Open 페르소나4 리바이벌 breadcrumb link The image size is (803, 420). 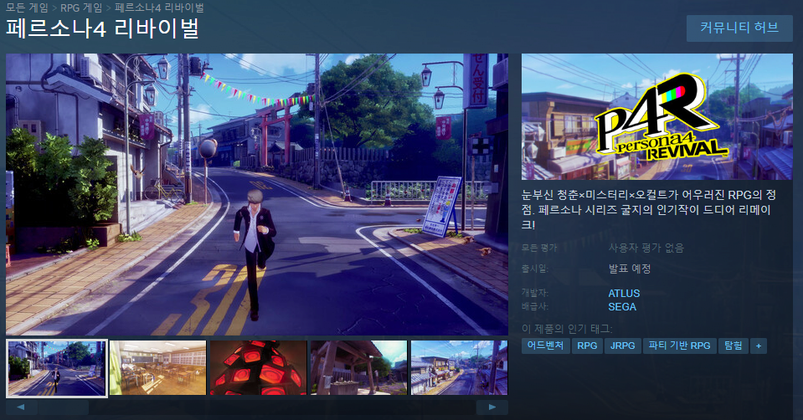tap(159, 8)
